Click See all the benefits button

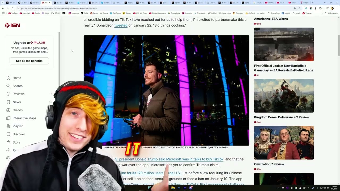point(29,61)
